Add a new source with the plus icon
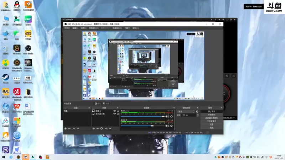 [94, 128]
